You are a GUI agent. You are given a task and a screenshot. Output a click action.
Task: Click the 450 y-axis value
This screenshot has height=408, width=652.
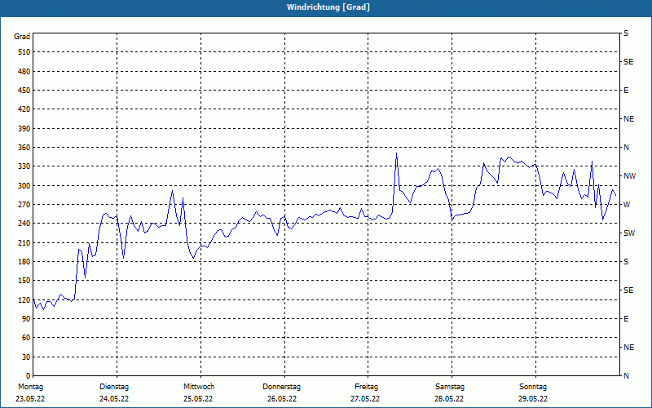[x=24, y=91]
